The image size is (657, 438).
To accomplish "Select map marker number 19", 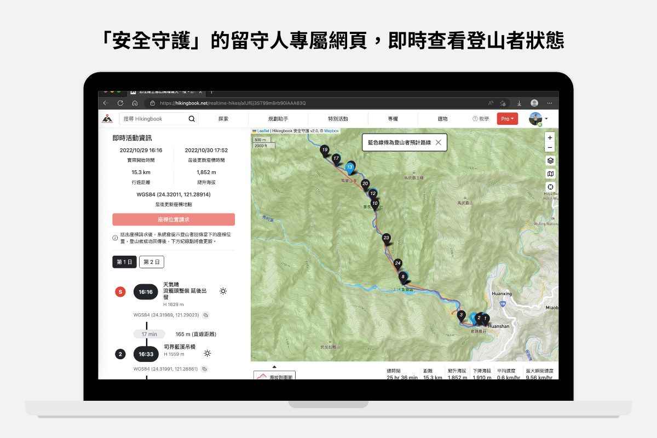I will (325, 151).
